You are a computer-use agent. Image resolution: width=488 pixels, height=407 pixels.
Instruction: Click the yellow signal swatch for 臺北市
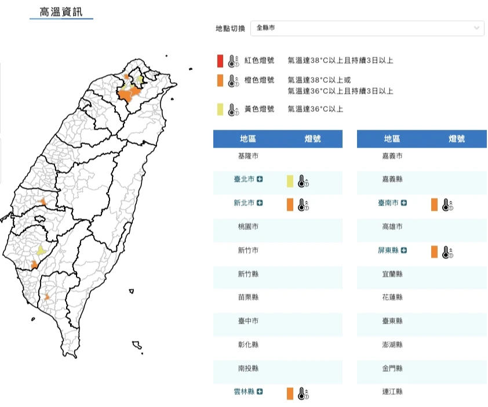(x=290, y=181)
